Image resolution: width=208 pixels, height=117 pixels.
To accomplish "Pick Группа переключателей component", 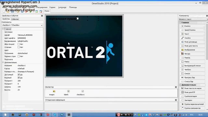I will pos(192,104).
